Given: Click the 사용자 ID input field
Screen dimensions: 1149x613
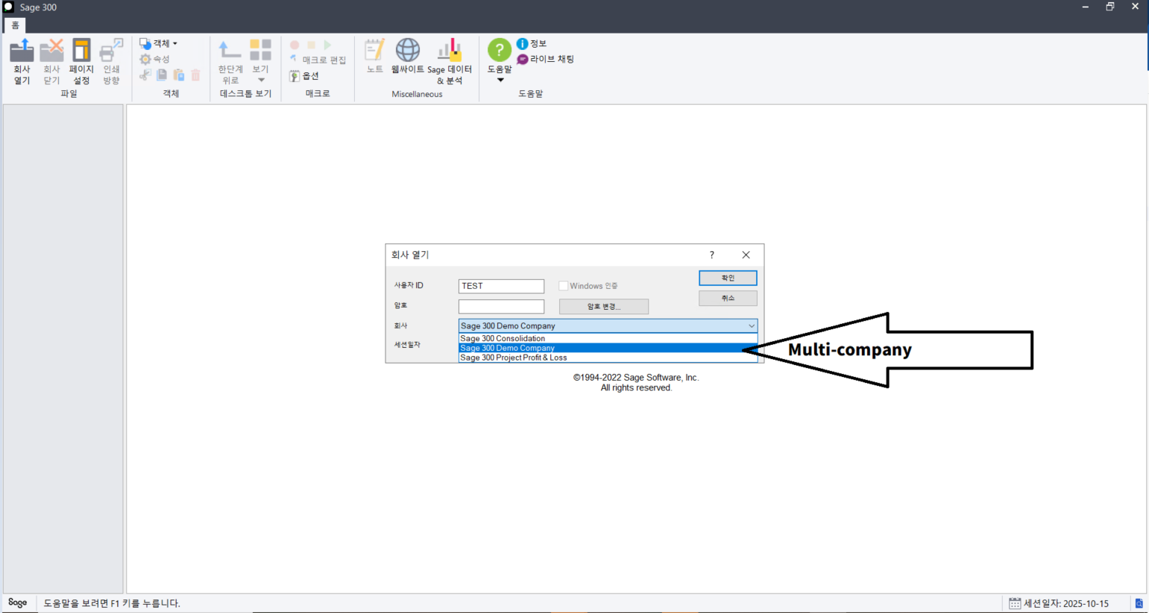Looking at the screenshot, I should tap(501, 286).
